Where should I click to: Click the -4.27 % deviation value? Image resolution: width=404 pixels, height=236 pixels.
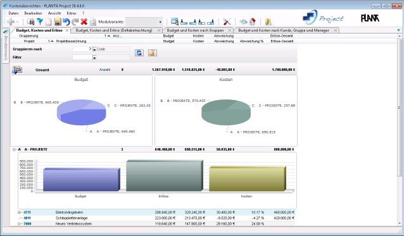coord(258,218)
